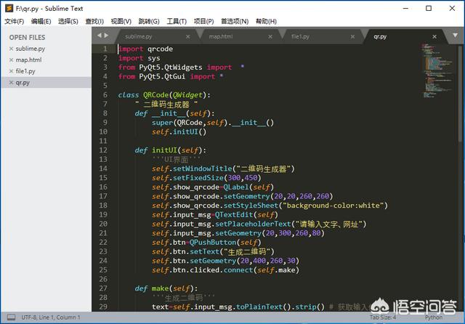
Task: Go to previous tab with left arrow
Action: [x=100, y=36]
